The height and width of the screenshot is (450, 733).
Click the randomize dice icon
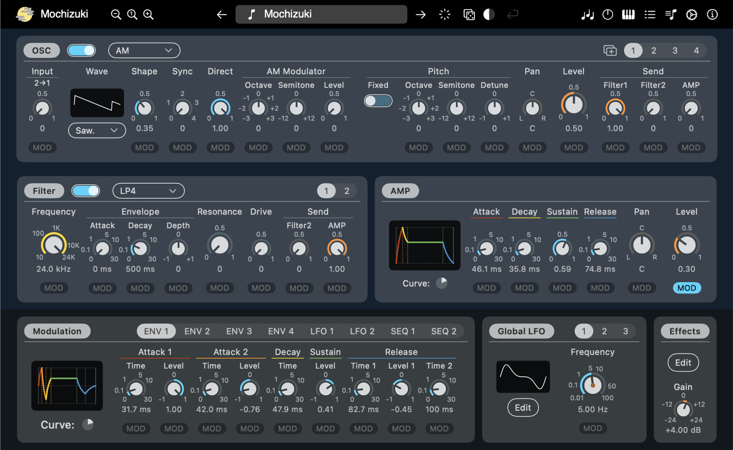(x=469, y=14)
